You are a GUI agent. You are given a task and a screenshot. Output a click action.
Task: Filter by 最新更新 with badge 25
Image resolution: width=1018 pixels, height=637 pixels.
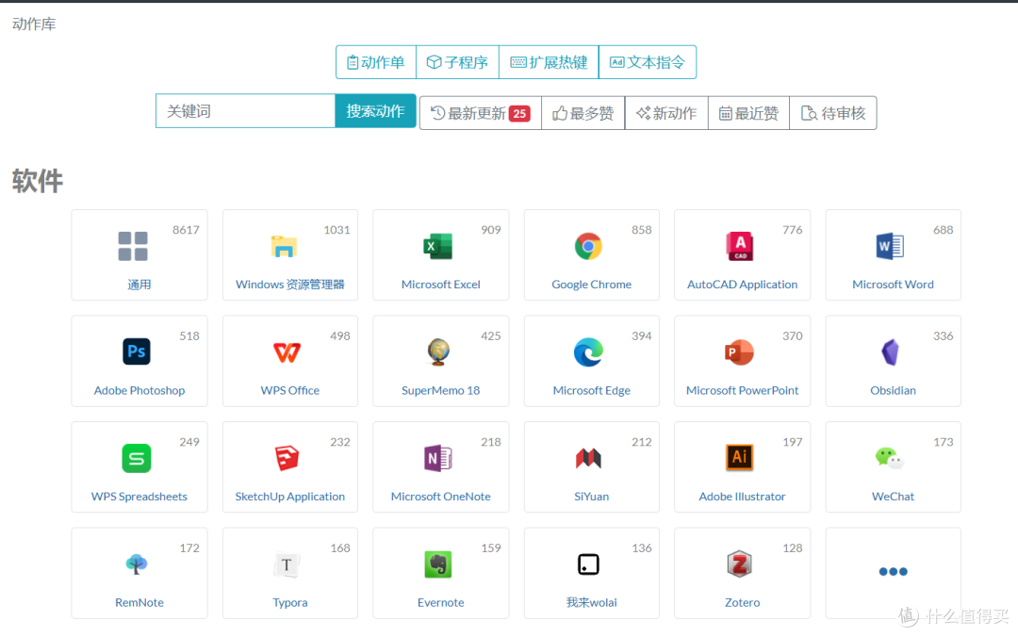(481, 113)
